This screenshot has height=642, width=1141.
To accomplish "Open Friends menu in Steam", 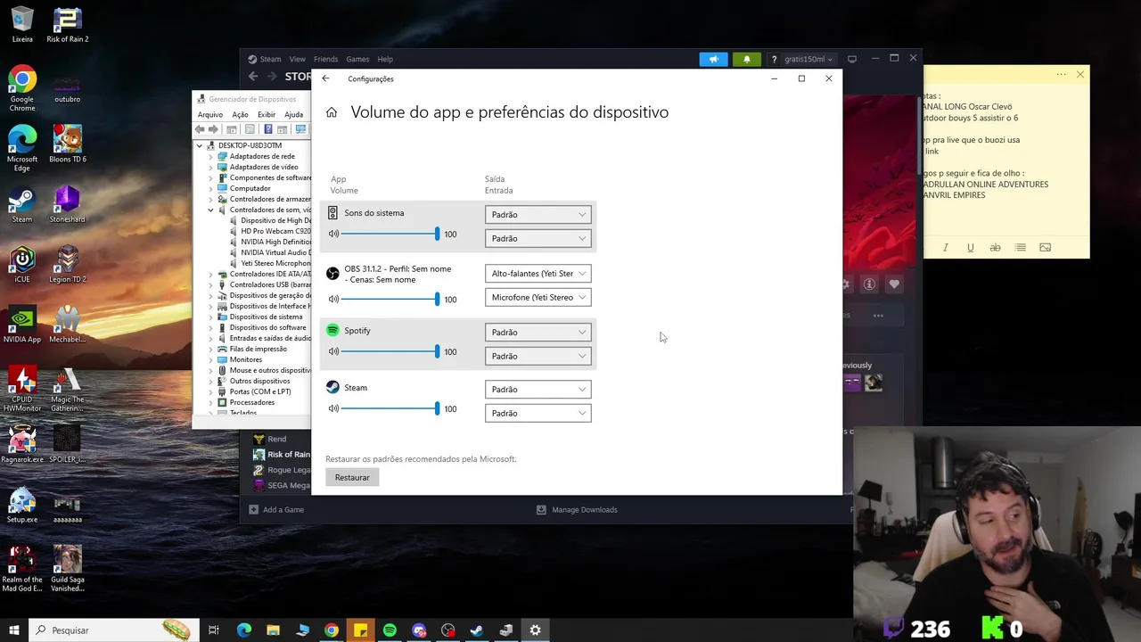I will click(x=325, y=59).
